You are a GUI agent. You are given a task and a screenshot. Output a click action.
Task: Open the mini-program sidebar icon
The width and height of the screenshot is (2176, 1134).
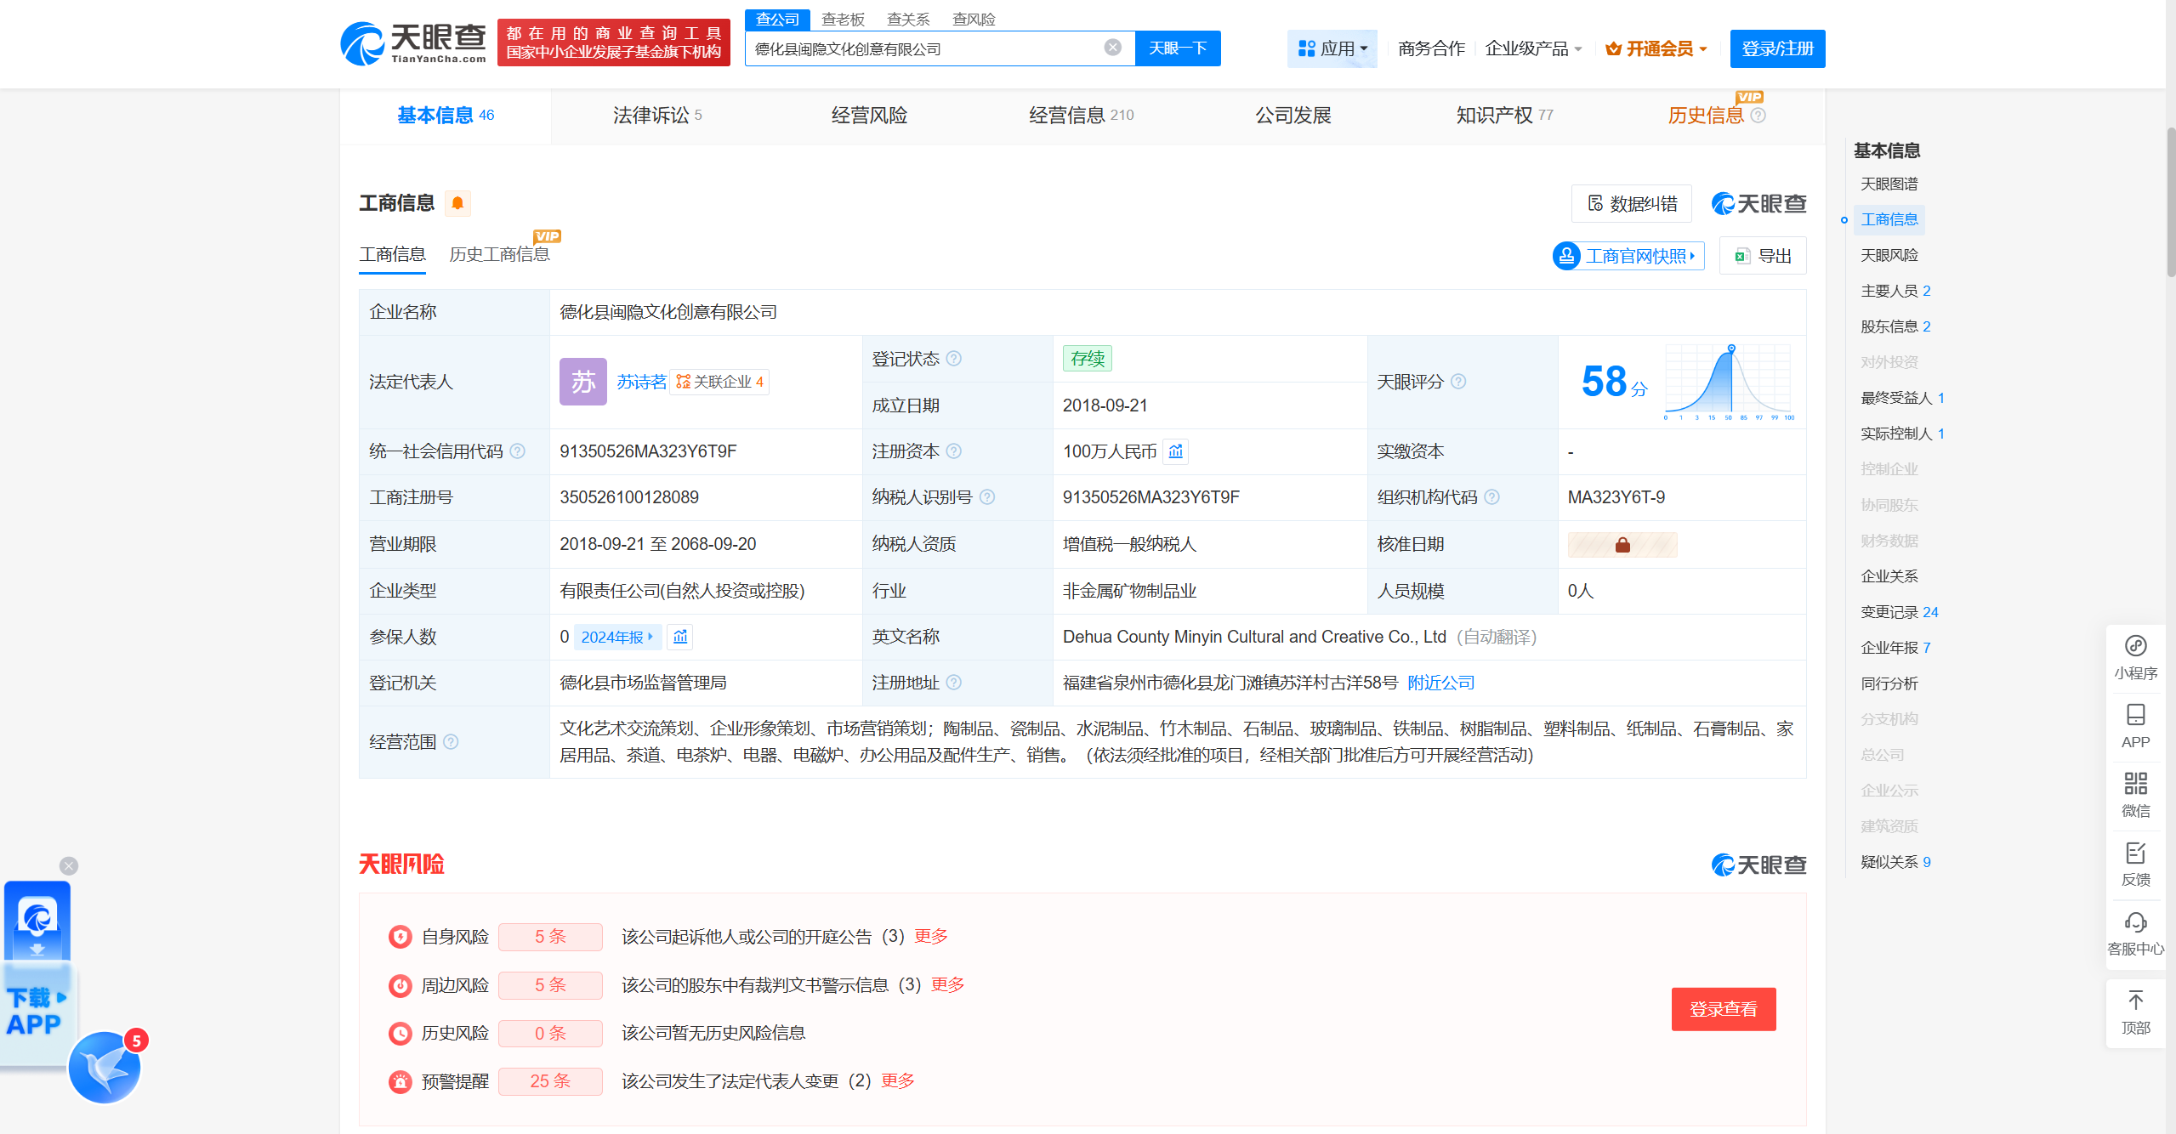2135,657
